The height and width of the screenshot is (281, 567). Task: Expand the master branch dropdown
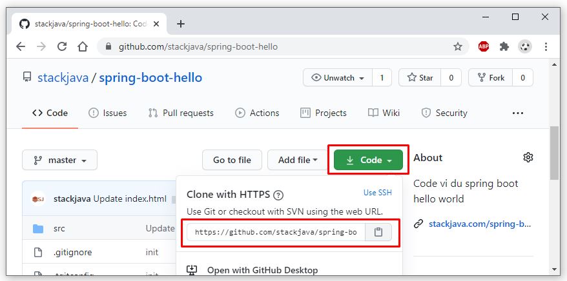click(59, 160)
